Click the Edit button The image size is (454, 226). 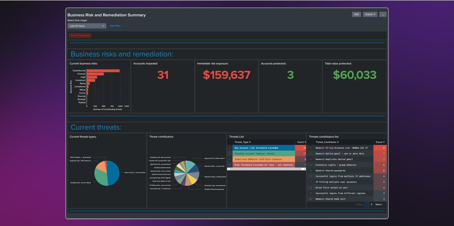click(x=356, y=14)
